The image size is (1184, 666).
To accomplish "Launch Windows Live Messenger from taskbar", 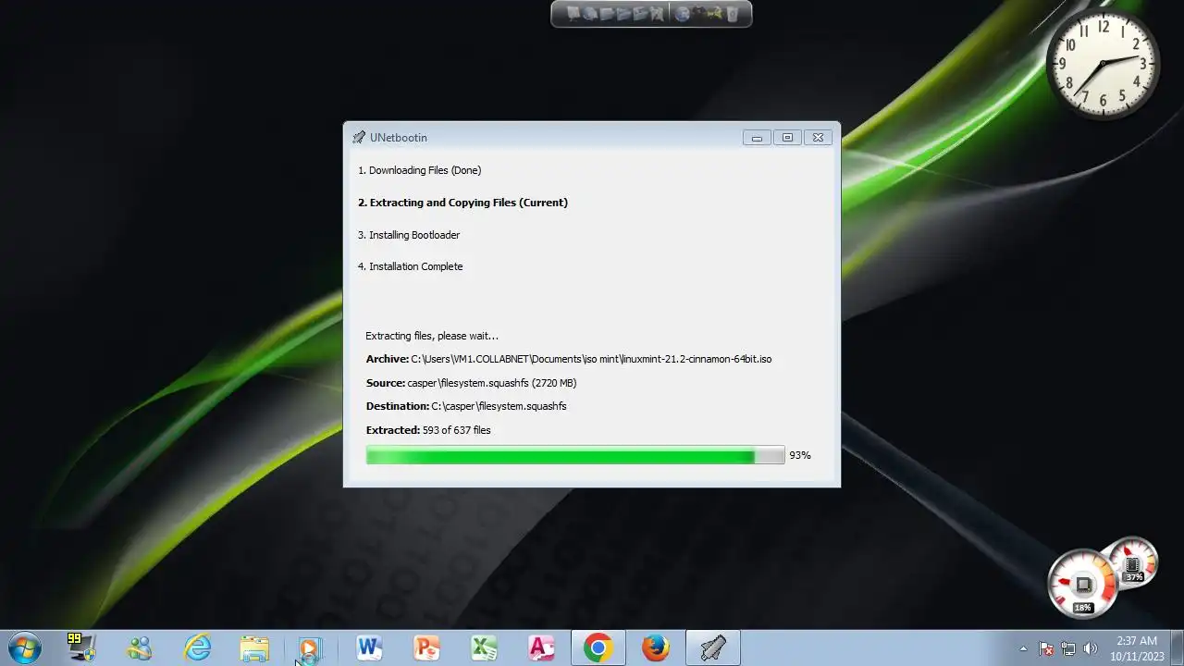I will coord(140,648).
